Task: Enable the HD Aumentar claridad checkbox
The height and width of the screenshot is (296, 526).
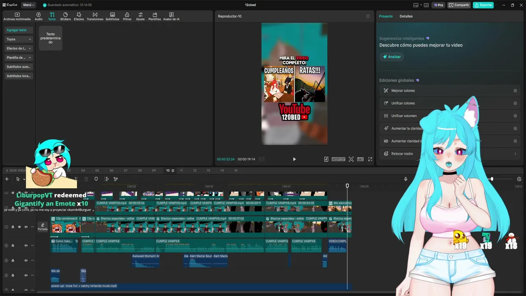Action: tap(515, 141)
